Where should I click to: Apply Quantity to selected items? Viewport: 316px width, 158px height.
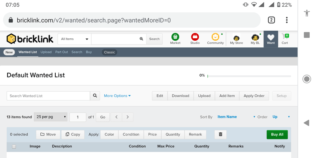(173, 134)
